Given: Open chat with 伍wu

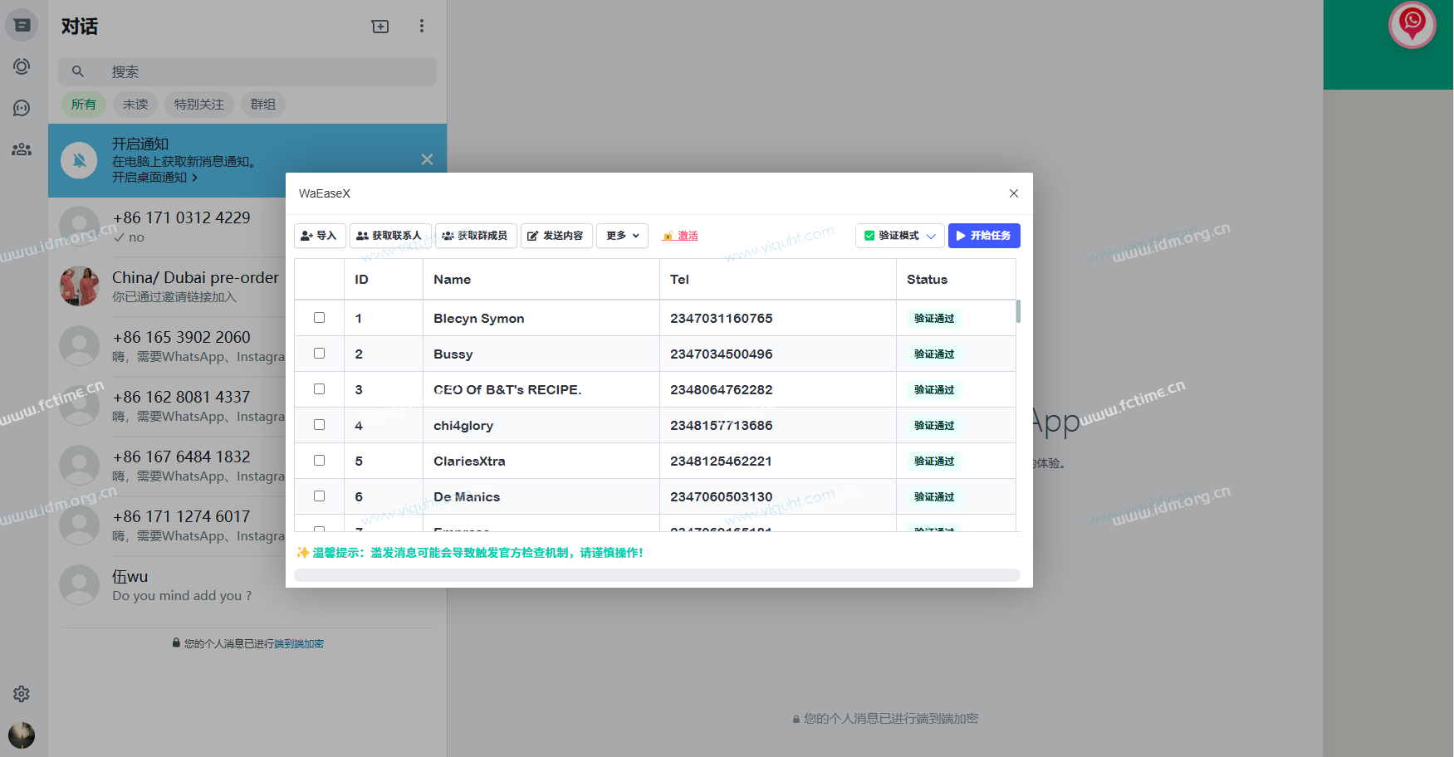Looking at the screenshot, I should coord(247,585).
